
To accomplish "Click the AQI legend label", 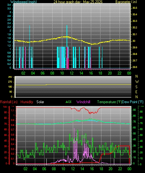I will pyautogui.click(x=68, y=102).
